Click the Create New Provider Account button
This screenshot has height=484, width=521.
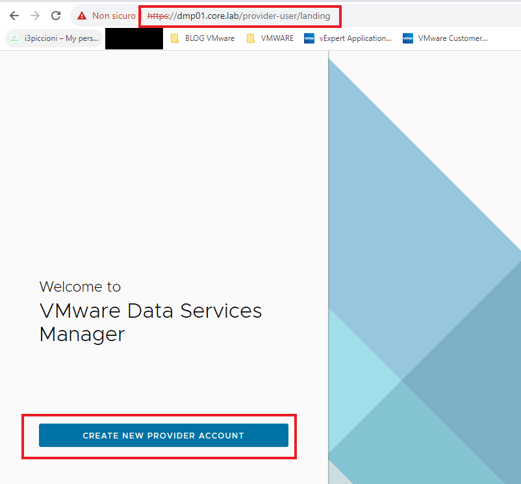(x=164, y=435)
